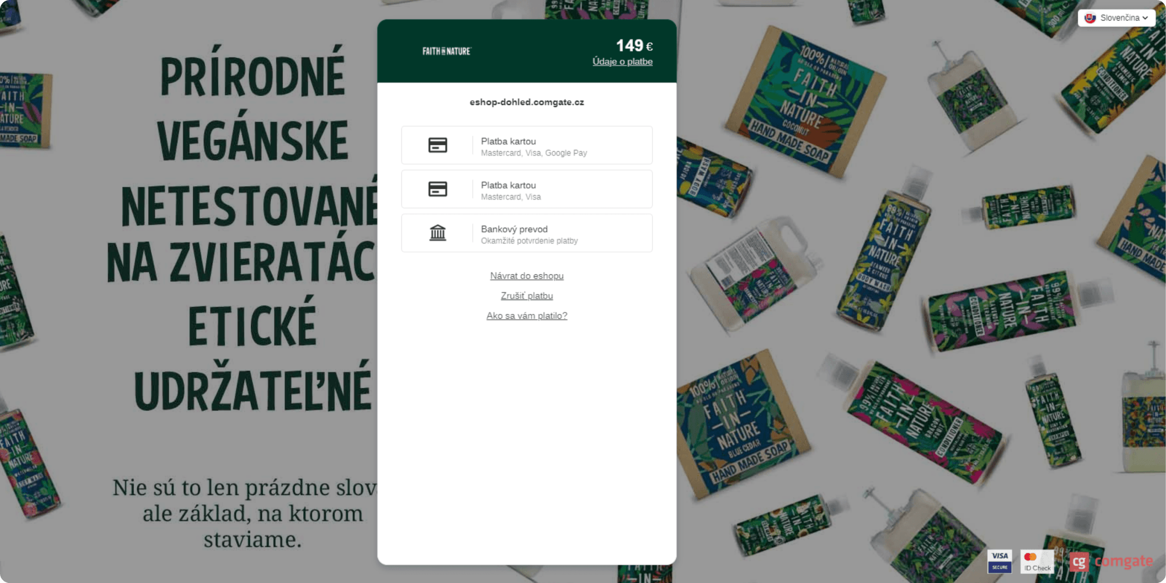Click the Mastercard, Visa, Google Pay subtitle

534,153
